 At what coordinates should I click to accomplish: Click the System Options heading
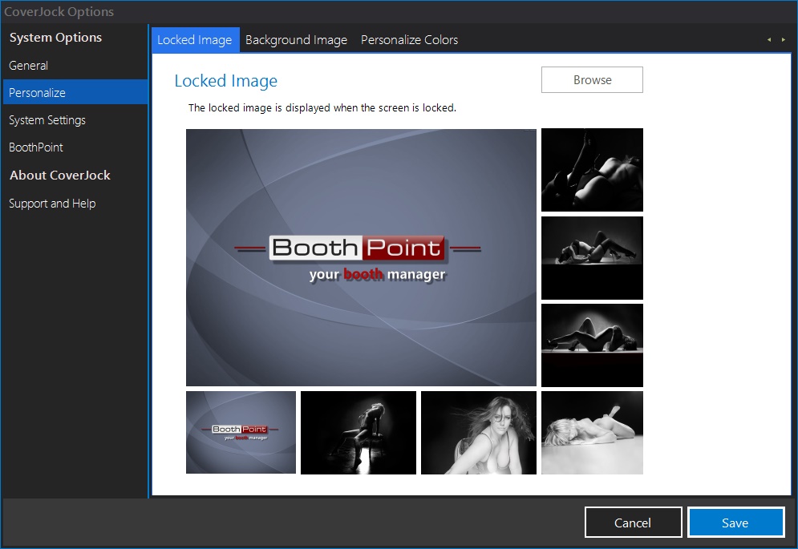(55, 38)
